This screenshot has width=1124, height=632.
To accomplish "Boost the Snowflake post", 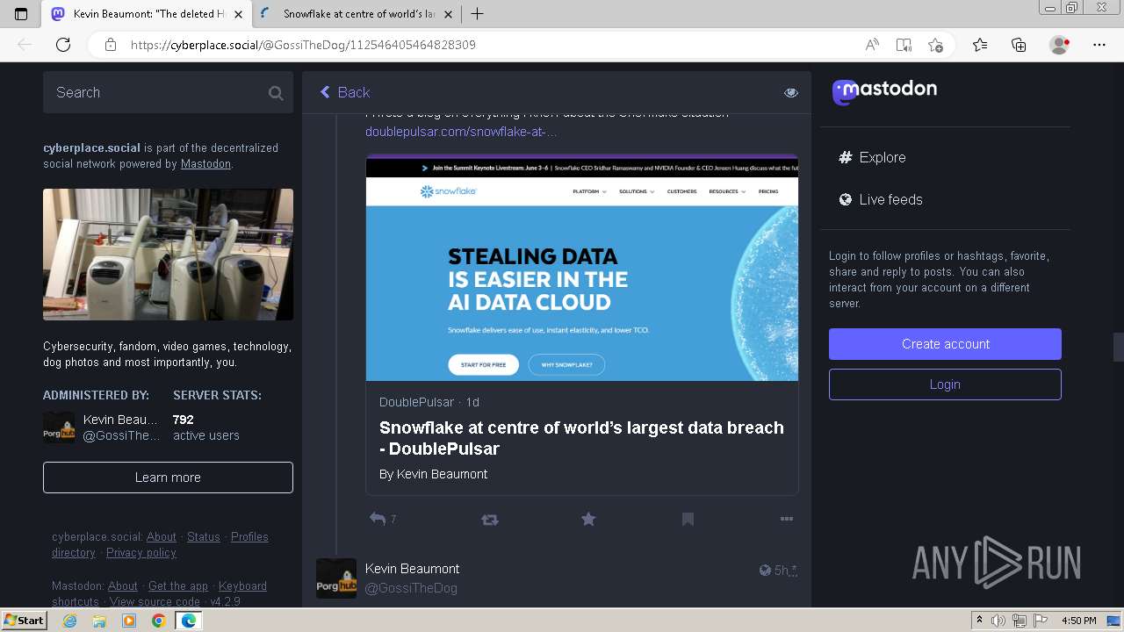I will click(x=490, y=520).
